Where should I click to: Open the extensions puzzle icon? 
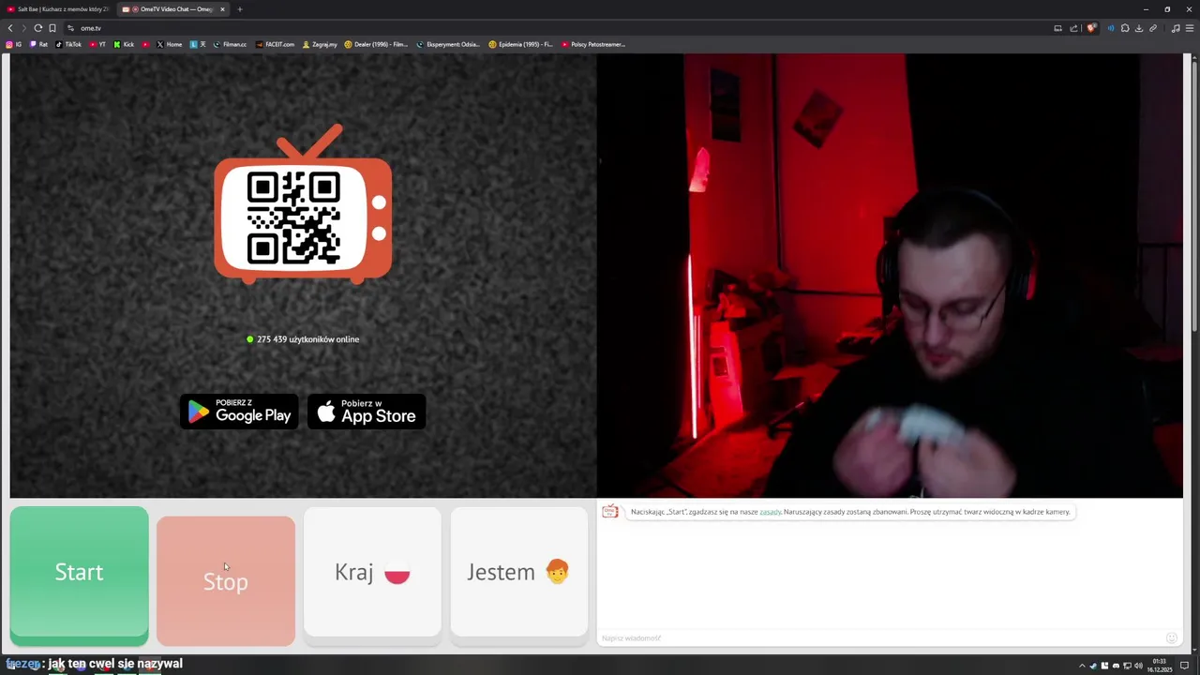coord(1125,28)
